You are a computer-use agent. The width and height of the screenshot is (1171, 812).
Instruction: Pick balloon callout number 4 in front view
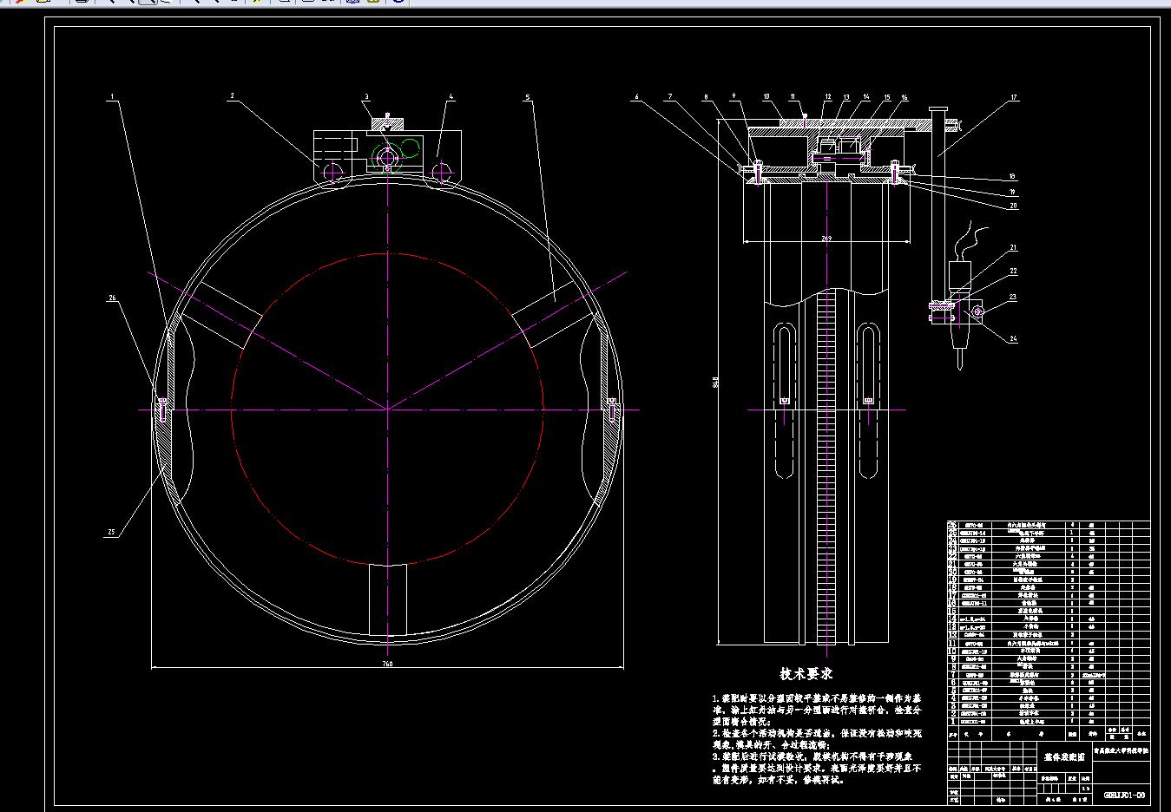point(451,96)
